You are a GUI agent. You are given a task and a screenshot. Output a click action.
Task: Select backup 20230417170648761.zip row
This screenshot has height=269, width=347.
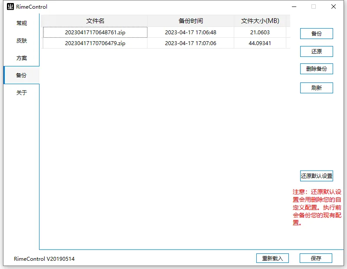pyautogui.click(x=95, y=33)
